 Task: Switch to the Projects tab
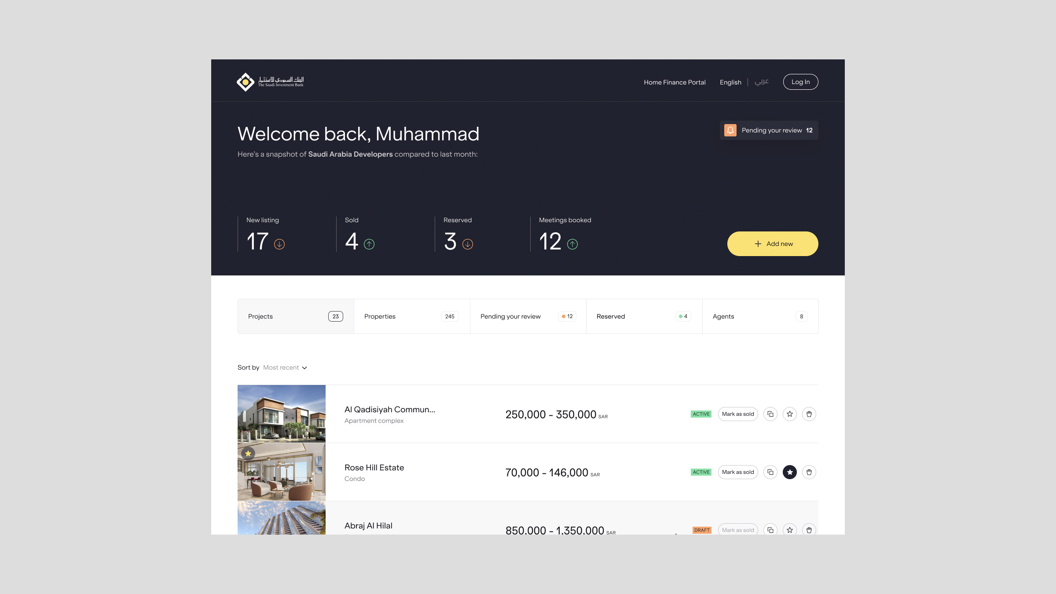coord(296,316)
